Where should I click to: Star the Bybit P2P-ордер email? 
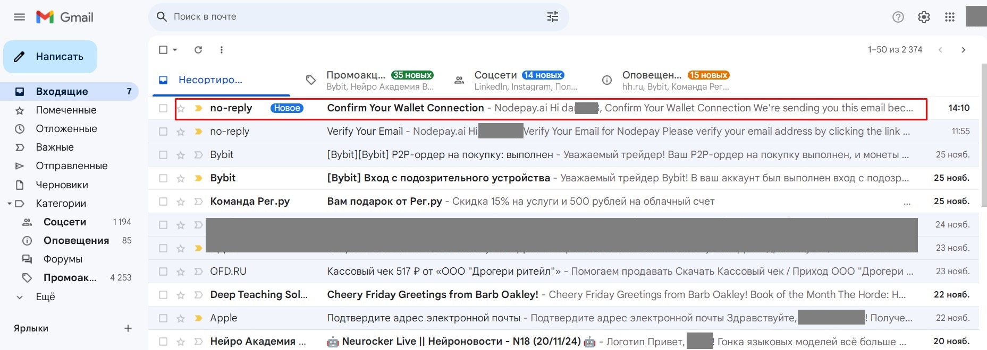(181, 155)
